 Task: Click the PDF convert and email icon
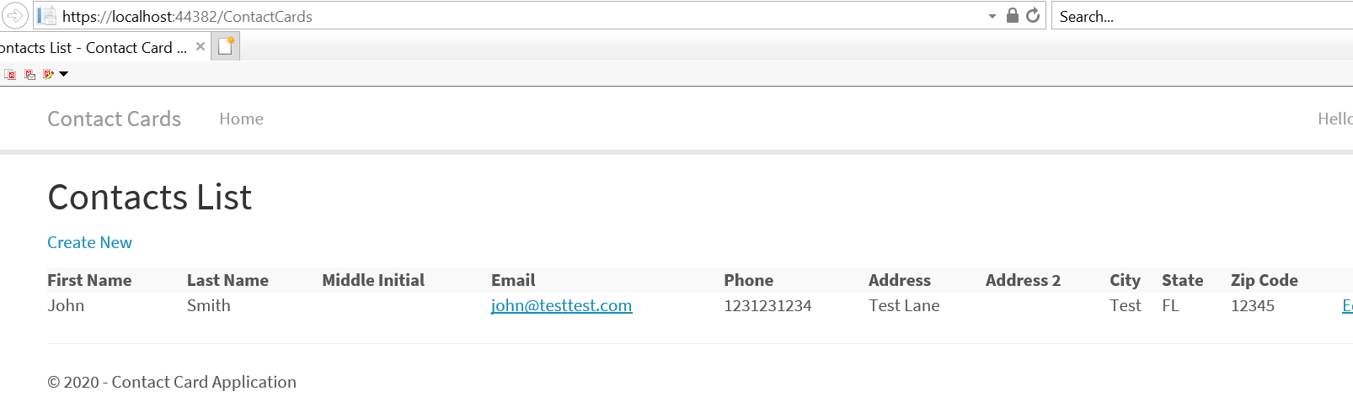pyautogui.click(x=29, y=75)
